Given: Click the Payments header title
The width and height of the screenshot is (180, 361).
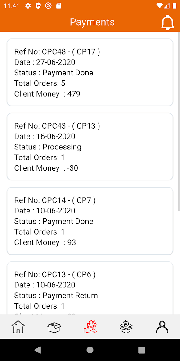Looking at the screenshot, I should pyautogui.click(x=92, y=22).
